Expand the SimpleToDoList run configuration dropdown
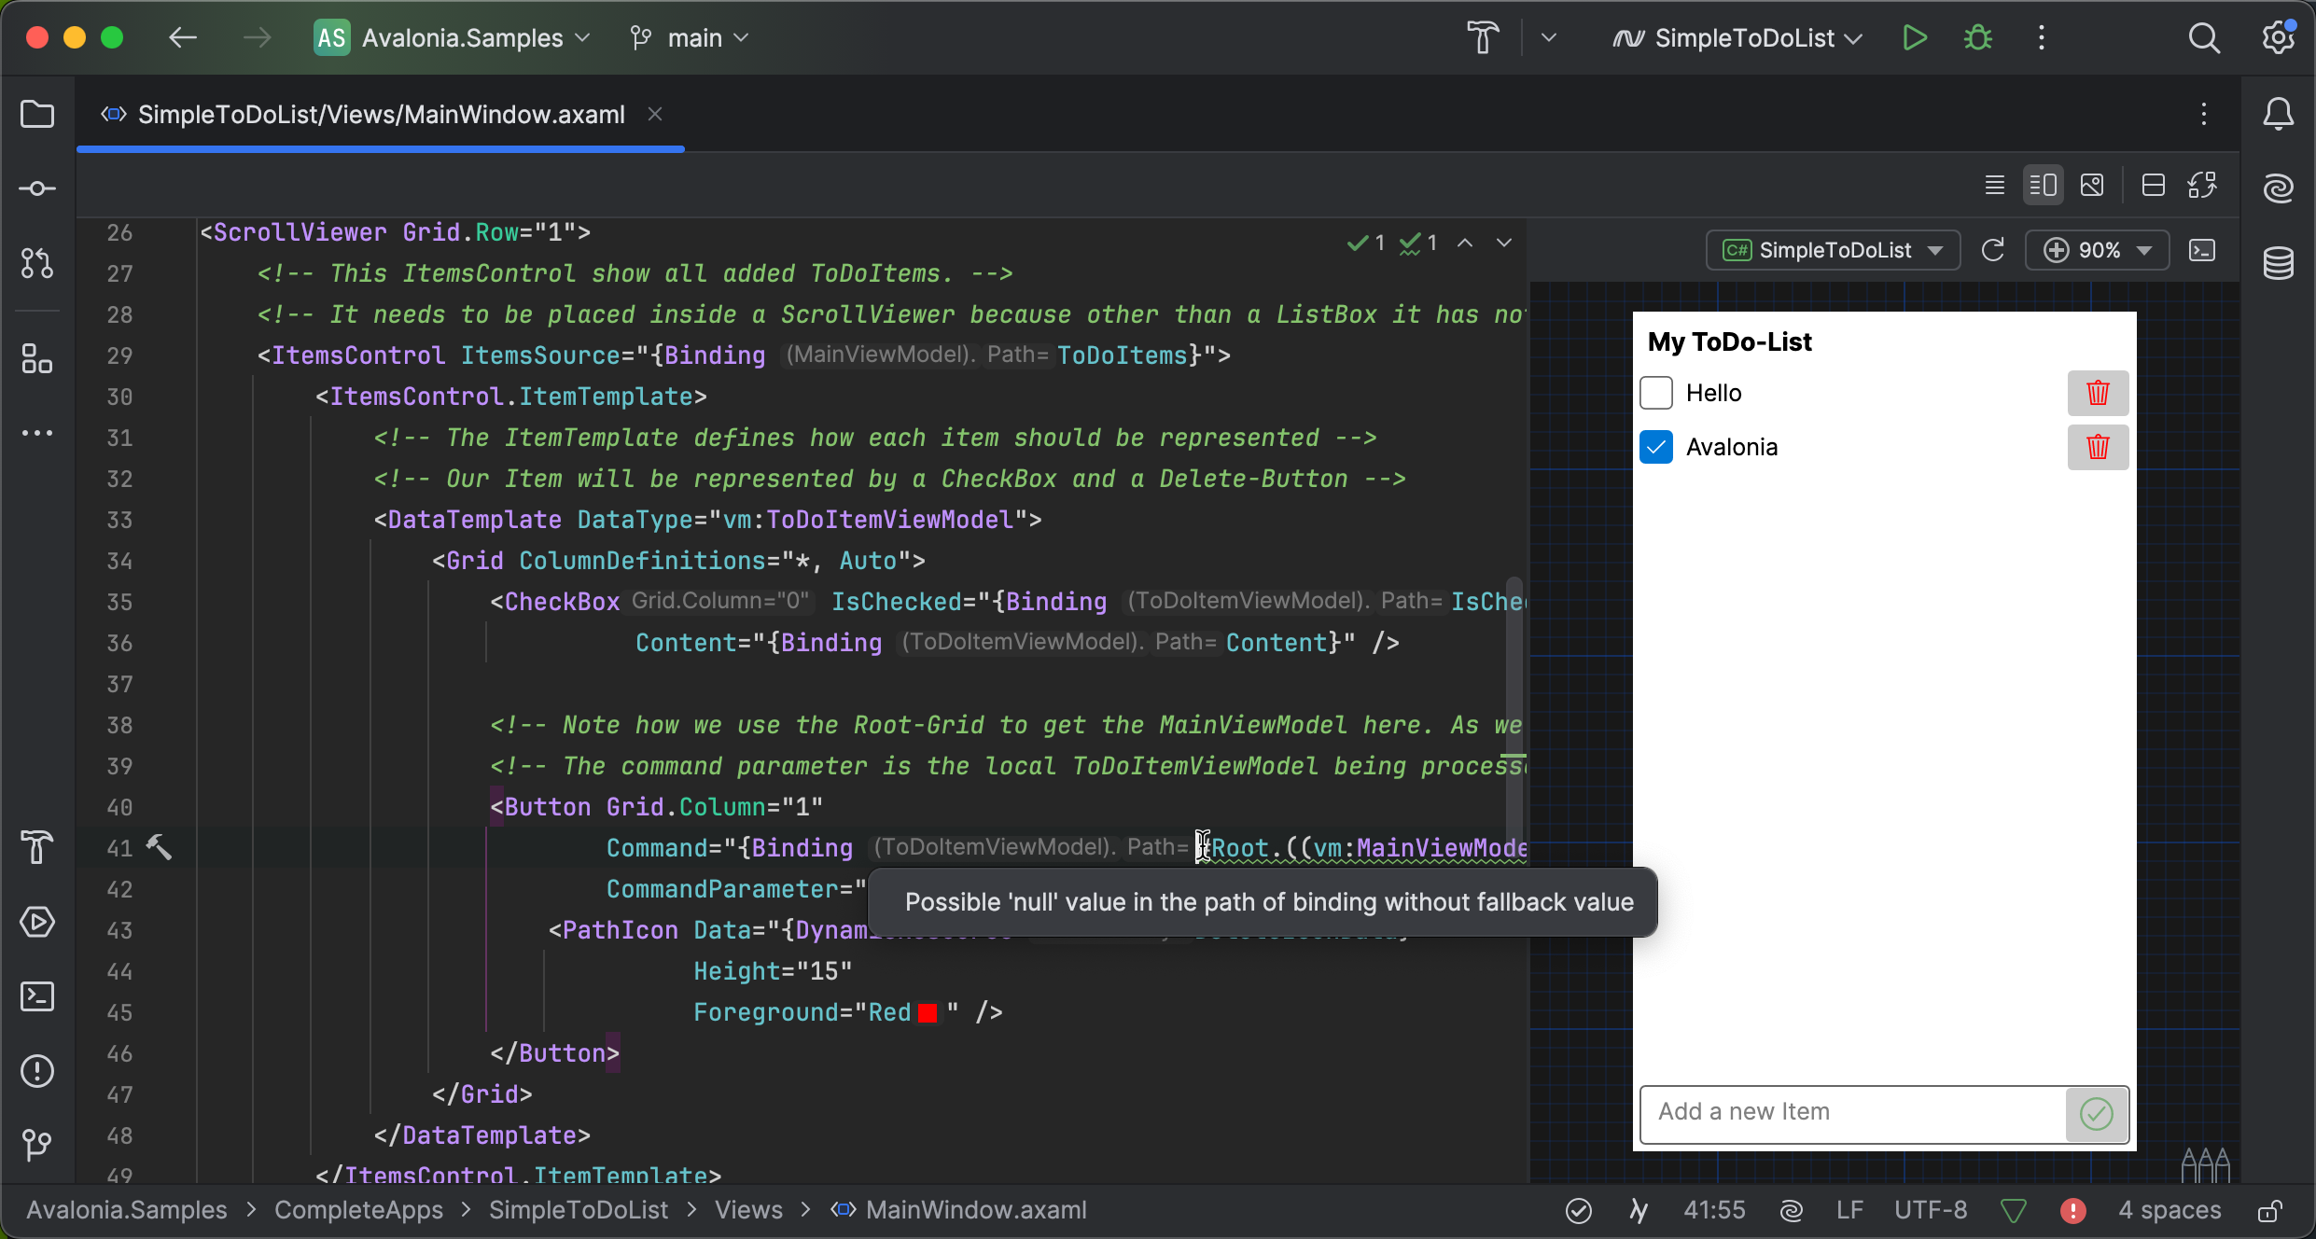2316x1239 pixels. (1743, 38)
